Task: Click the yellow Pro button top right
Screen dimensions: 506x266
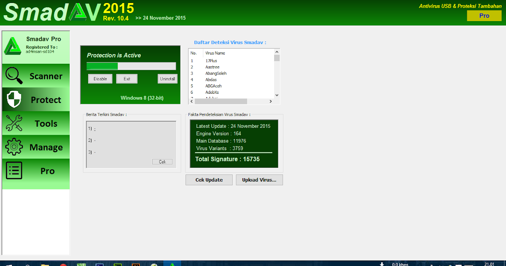Action: point(484,16)
